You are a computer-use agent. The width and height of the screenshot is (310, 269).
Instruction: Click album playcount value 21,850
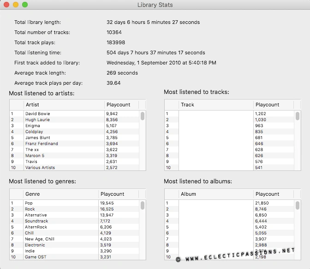pyautogui.click(x=262, y=203)
